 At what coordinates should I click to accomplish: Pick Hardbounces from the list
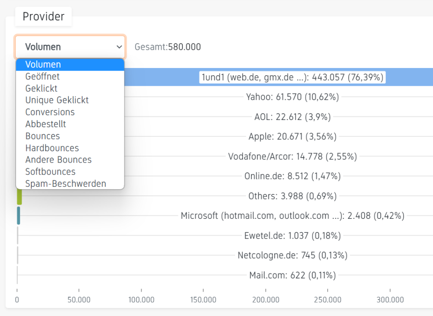52,148
